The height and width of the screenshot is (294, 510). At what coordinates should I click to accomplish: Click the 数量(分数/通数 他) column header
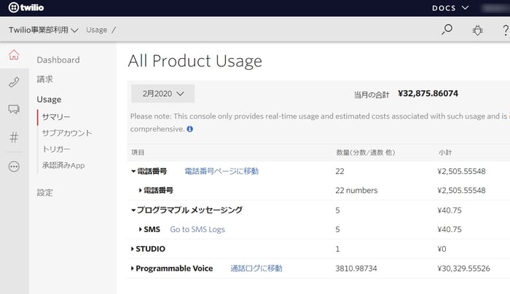(366, 152)
